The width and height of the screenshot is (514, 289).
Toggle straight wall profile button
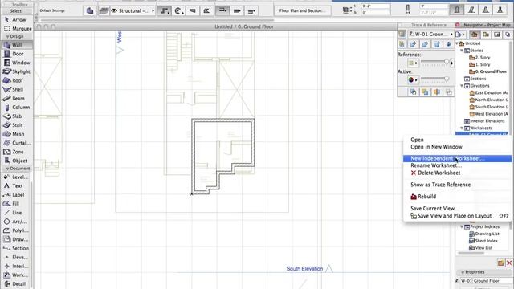point(457,10)
